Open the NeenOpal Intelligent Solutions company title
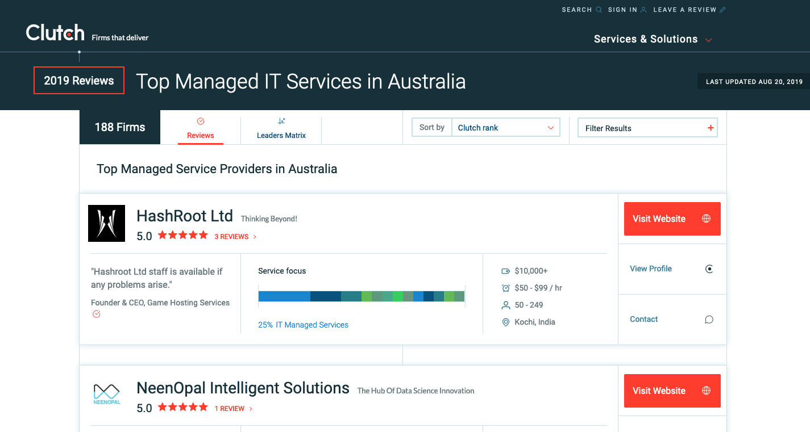810x432 pixels. 243,388
